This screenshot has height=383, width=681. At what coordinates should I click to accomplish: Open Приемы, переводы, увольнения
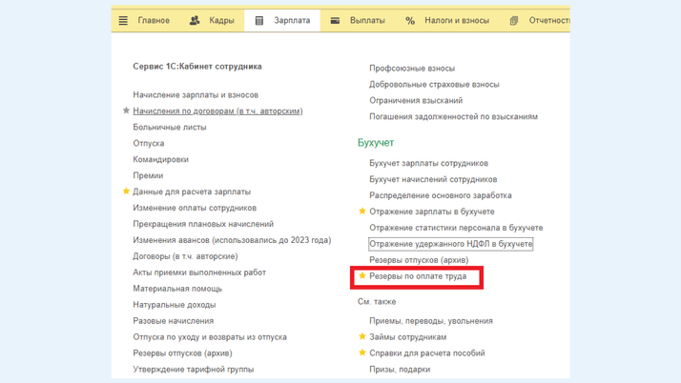[x=431, y=321]
